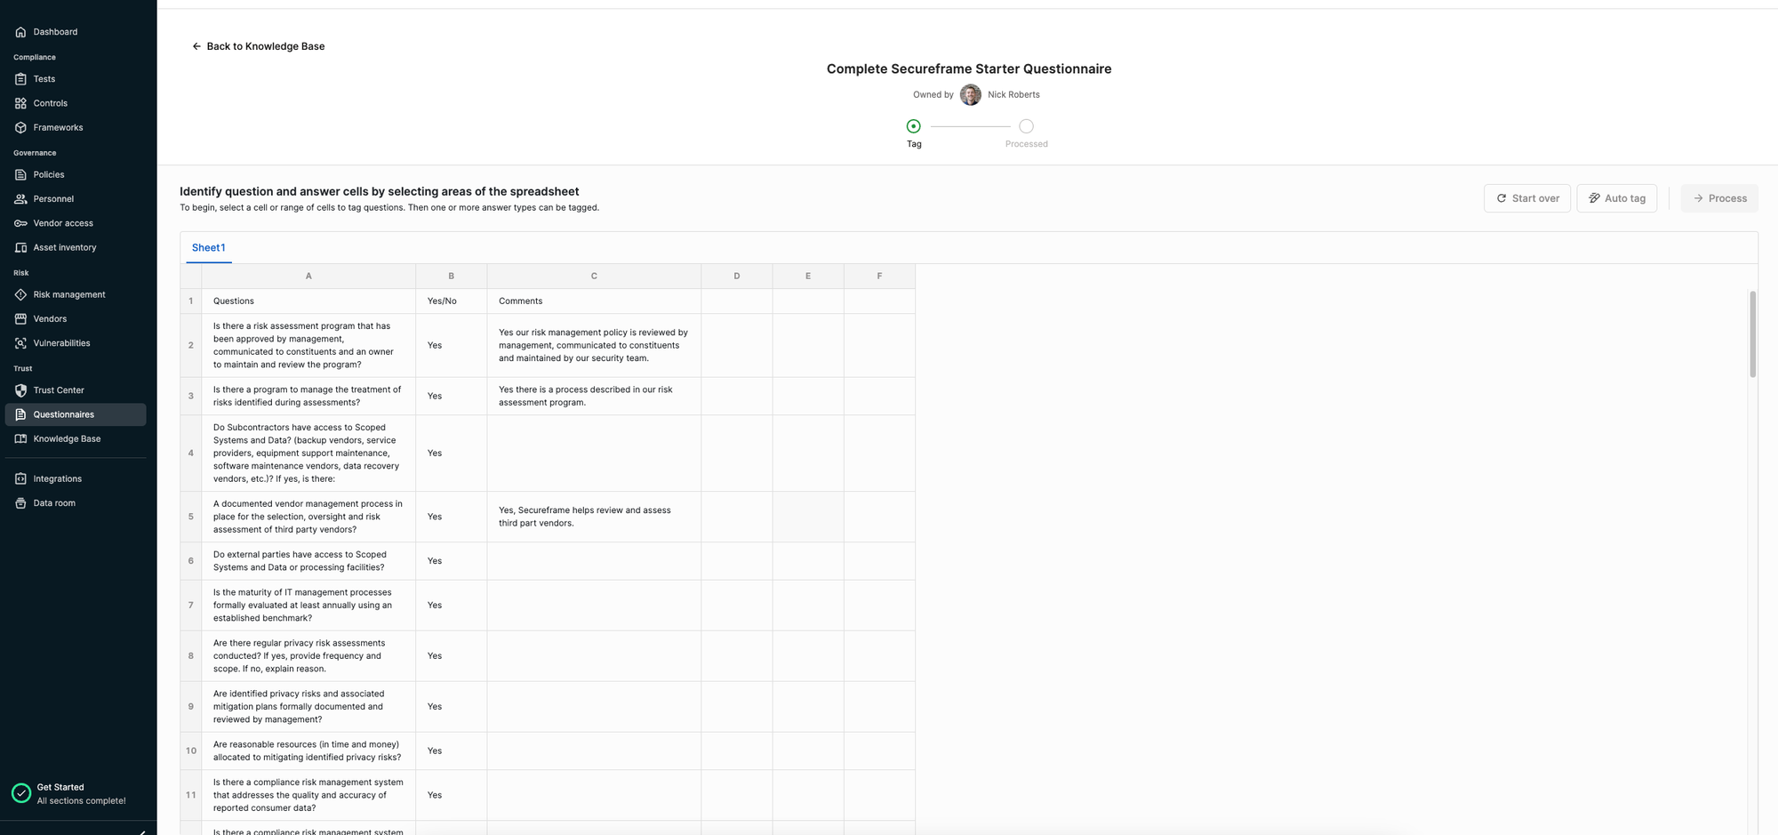
Task: Select column C header
Action: point(594,277)
